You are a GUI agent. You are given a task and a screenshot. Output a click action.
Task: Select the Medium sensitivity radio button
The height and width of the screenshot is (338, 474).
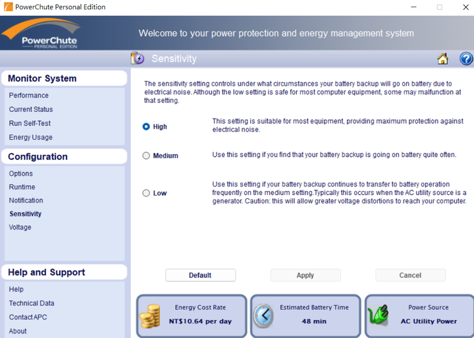click(146, 155)
